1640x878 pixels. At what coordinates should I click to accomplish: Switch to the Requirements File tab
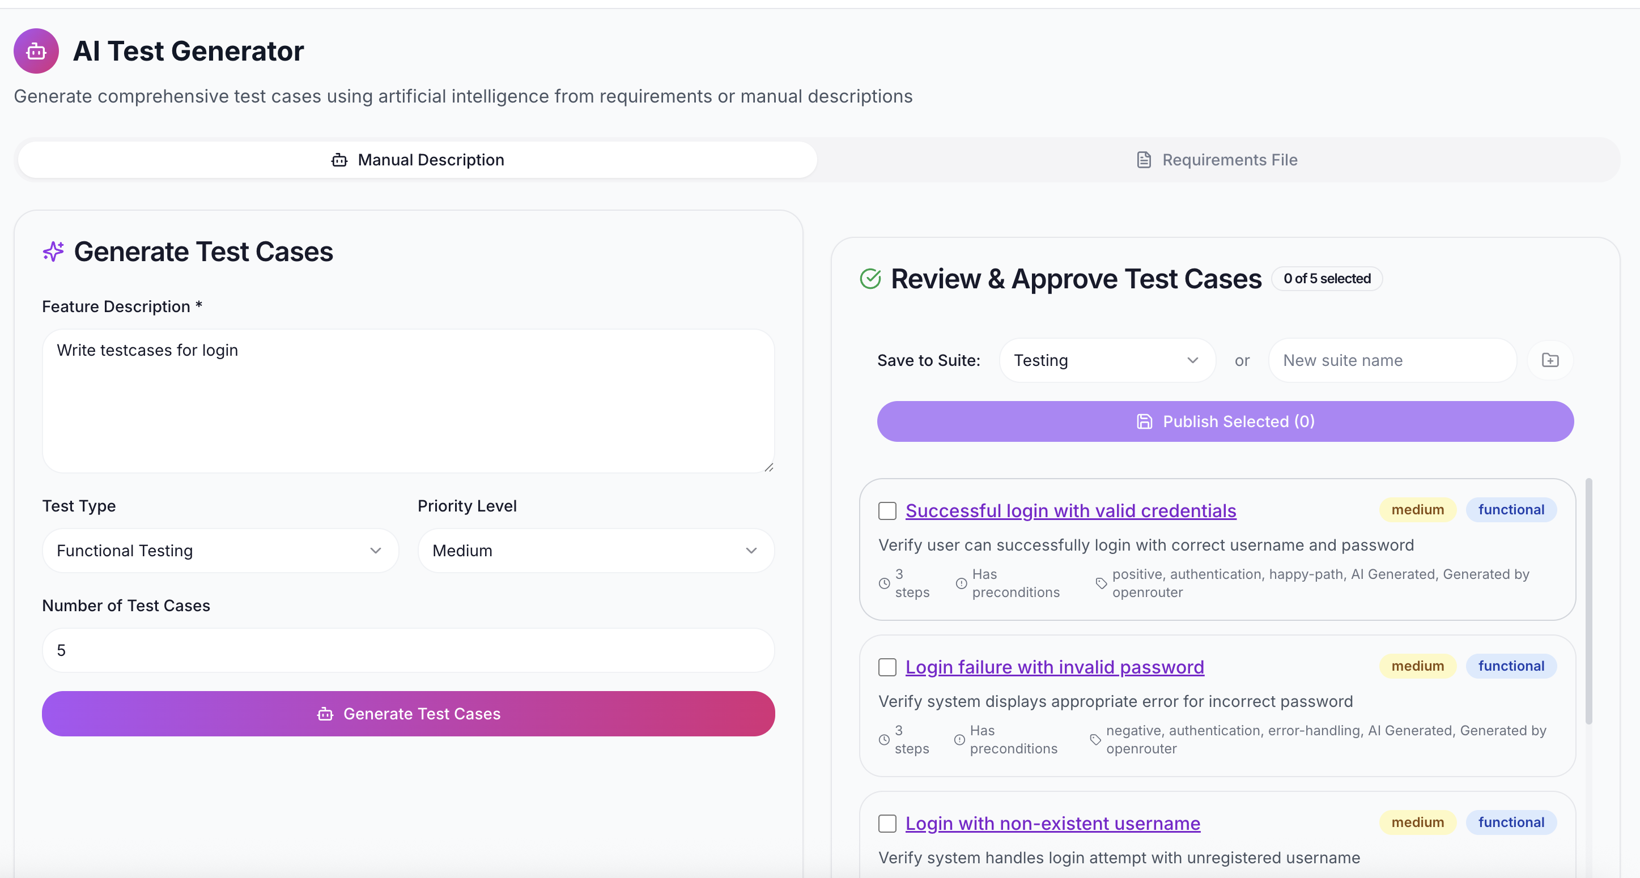click(1217, 160)
